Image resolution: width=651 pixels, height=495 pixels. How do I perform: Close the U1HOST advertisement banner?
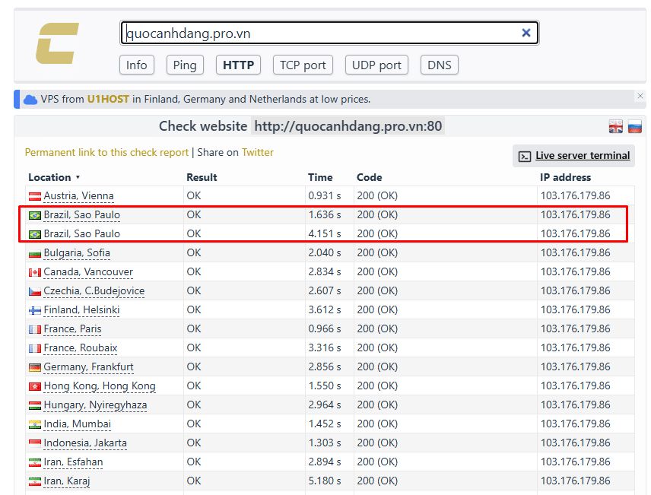[640, 96]
